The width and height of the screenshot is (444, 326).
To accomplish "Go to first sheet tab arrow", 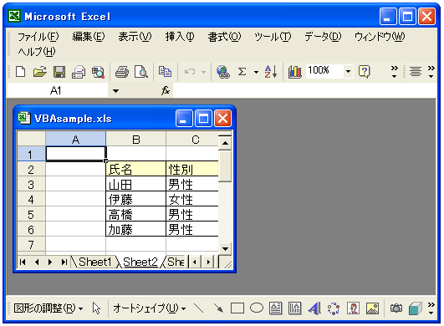I will coord(23,262).
